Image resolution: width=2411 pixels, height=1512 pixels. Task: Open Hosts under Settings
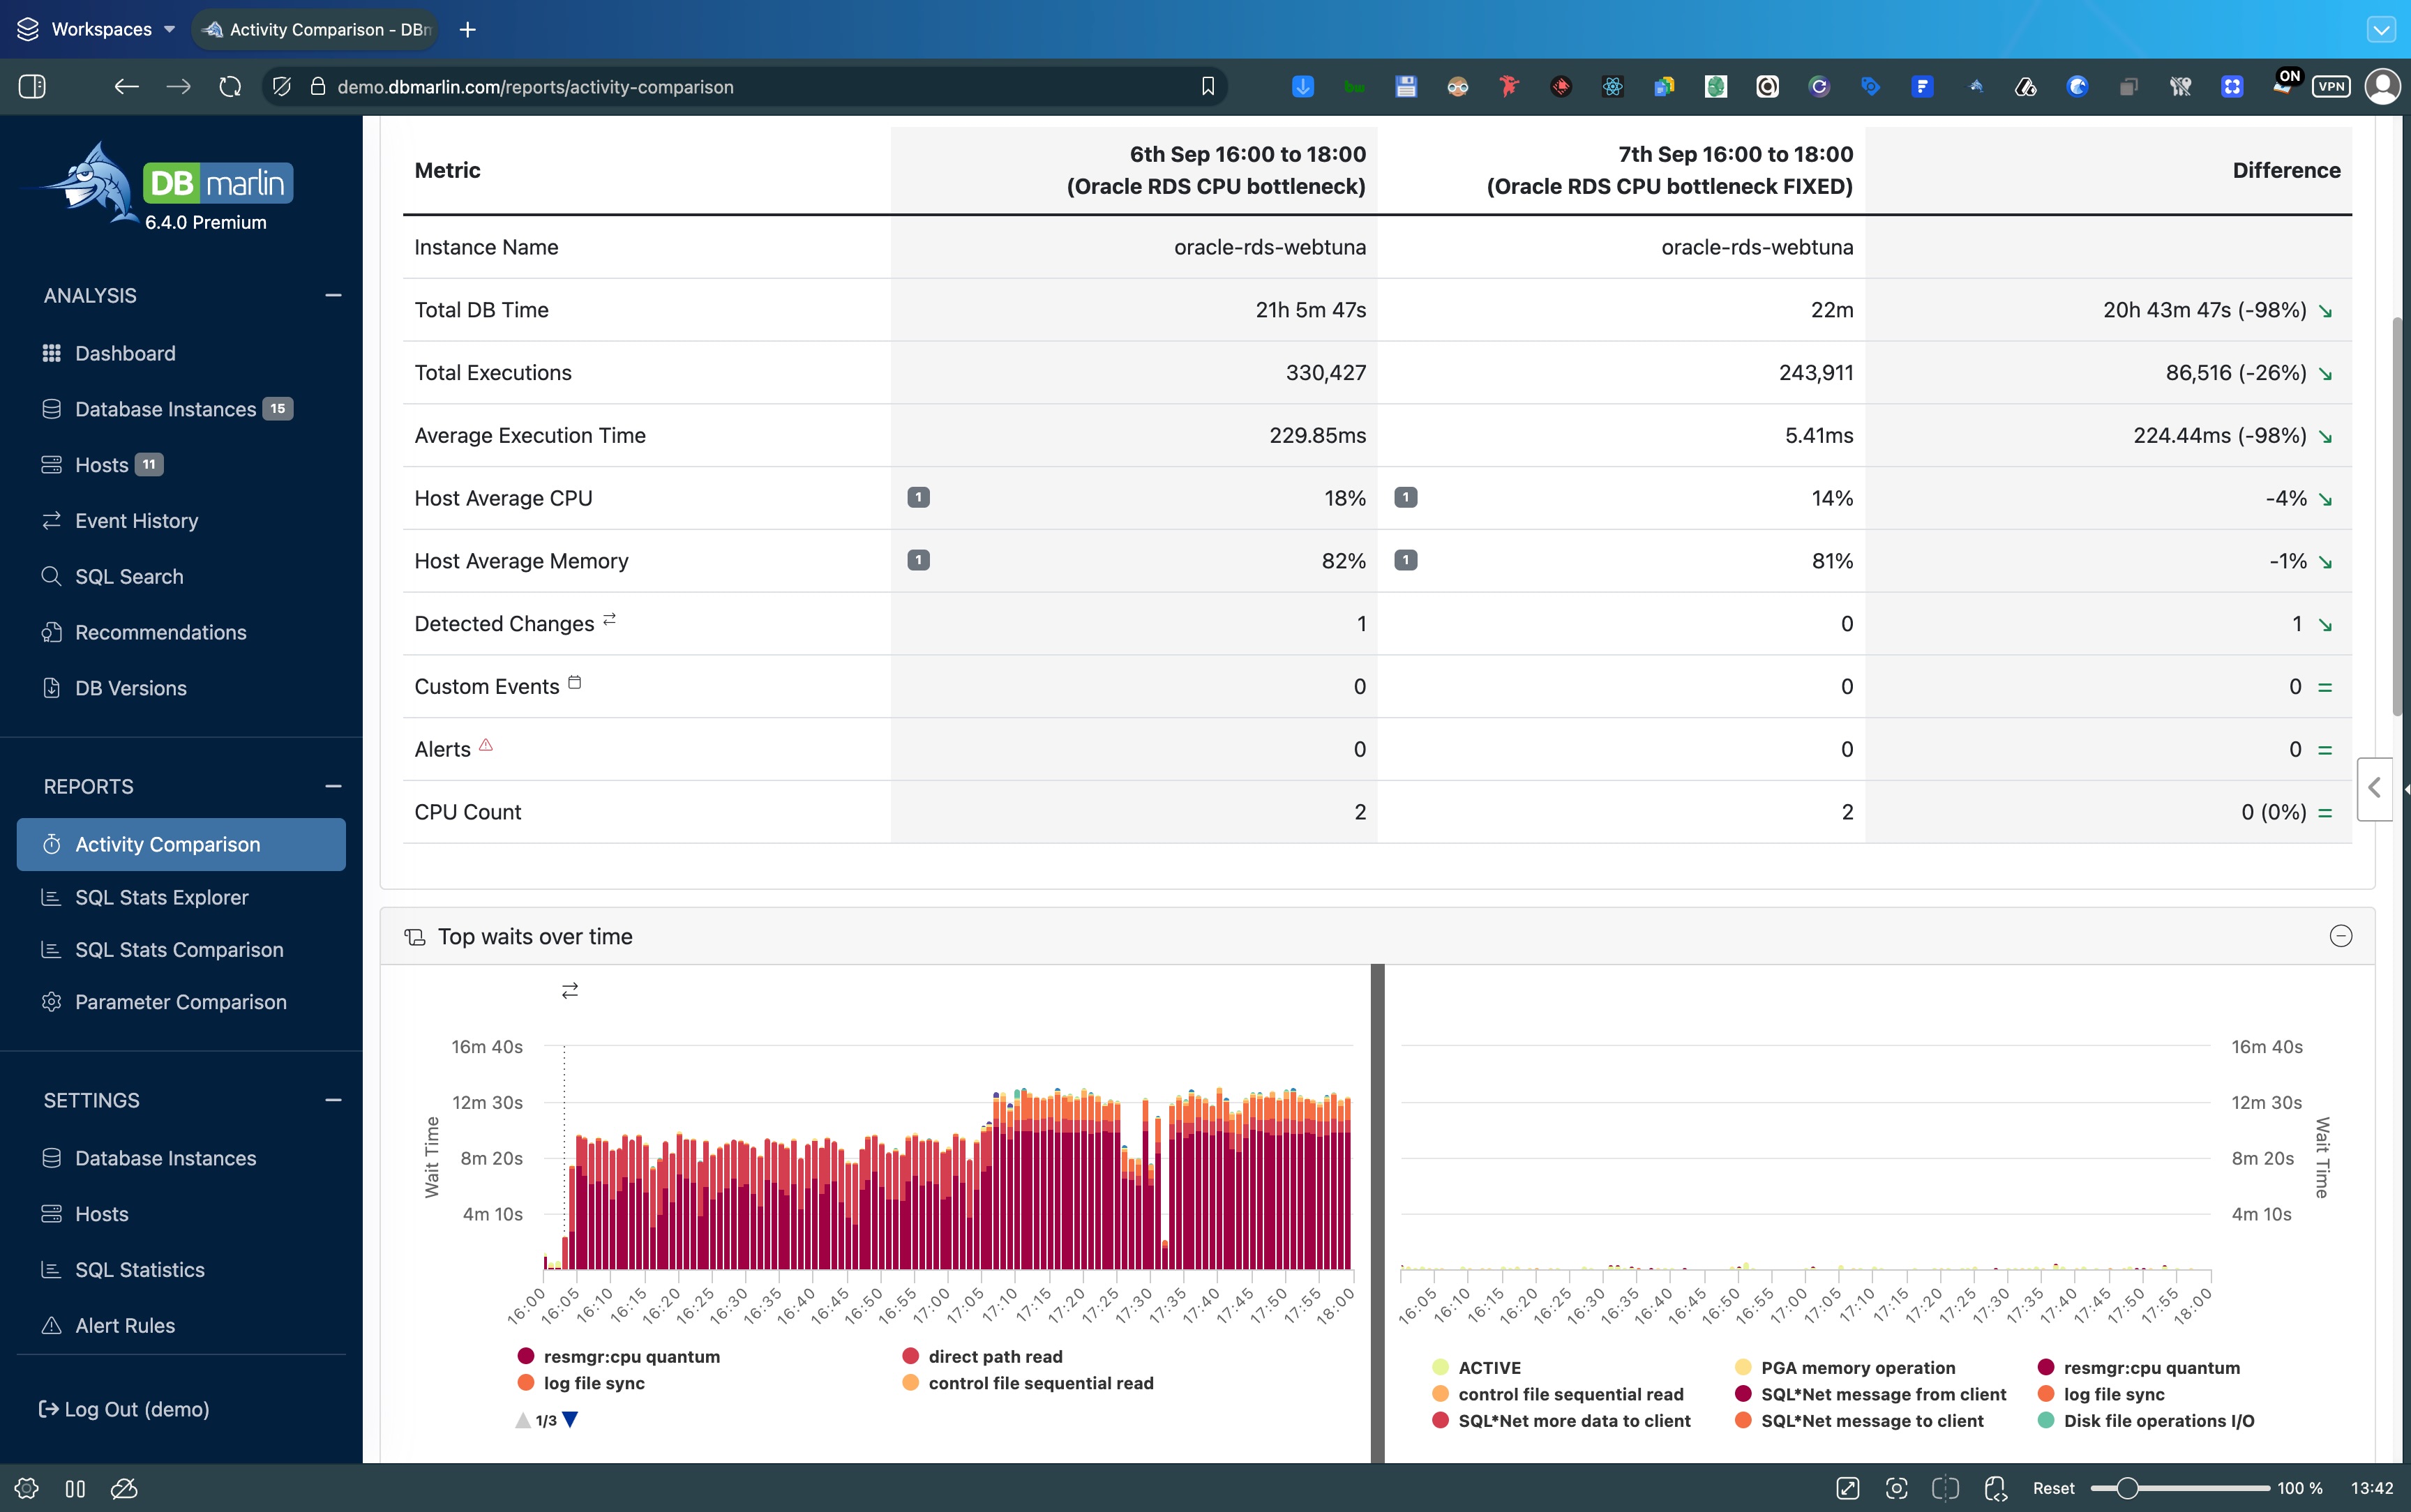[85, 1214]
